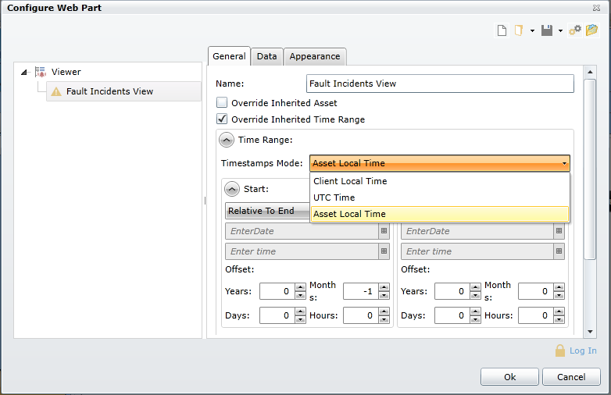
Task: Open calendar picker for Start EnterDate field
Action: (384, 231)
